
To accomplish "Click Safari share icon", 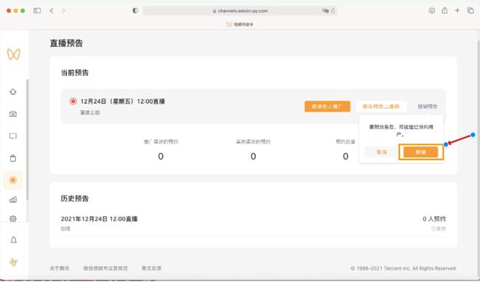I will tap(444, 11).
